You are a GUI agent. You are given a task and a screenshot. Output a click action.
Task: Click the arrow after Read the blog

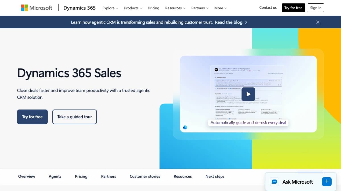246,22
